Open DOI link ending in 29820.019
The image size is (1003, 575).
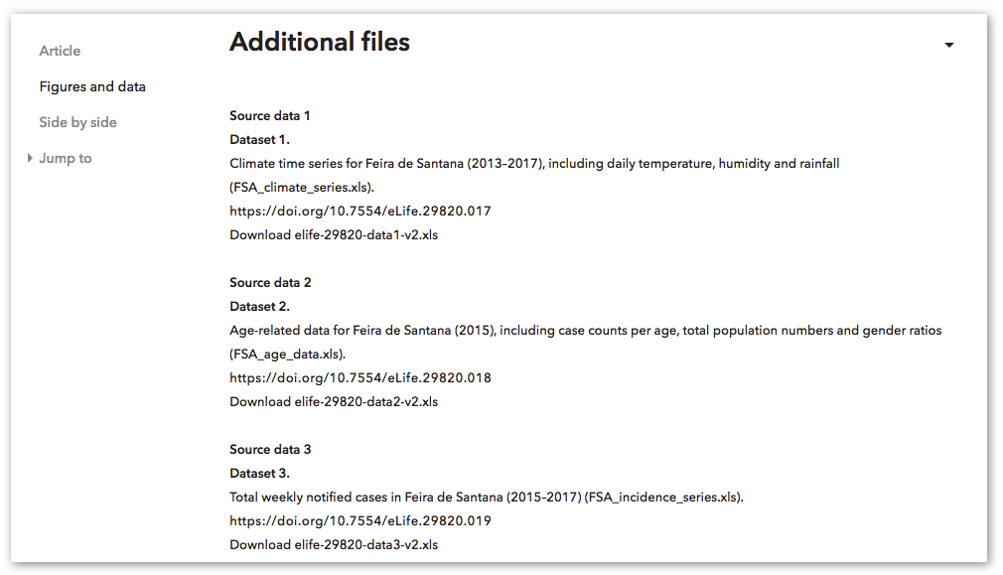(x=360, y=520)
